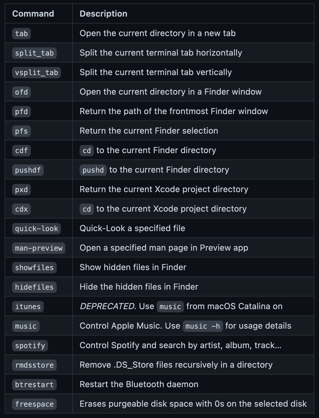Image resolution: width=319 pixels, height=418 pixels.
Task: Select the "vsplit_tab" command code
Action: [x=36, y=72]
